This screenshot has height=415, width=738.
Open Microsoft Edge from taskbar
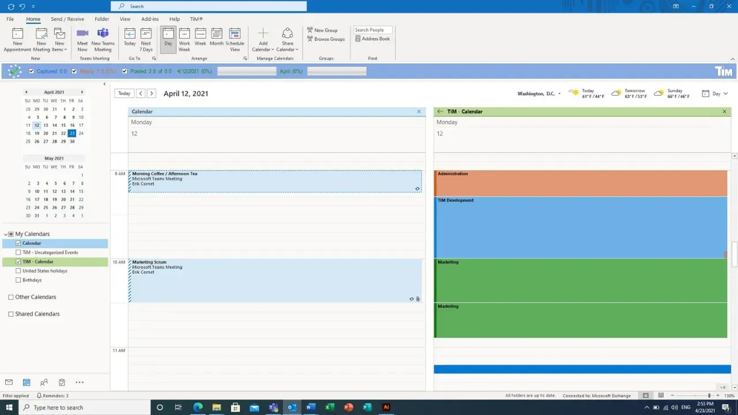[198, 408]
